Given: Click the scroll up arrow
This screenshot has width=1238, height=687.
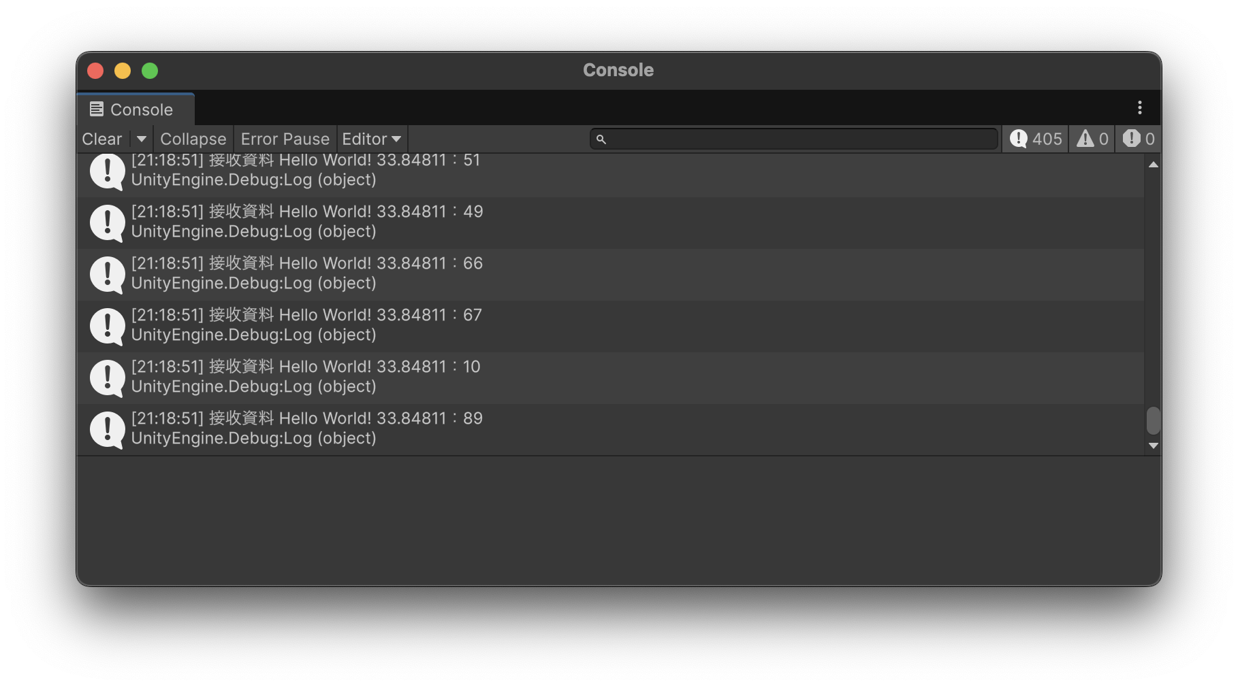Looking at the screenshot, I should coord(1153,165).
